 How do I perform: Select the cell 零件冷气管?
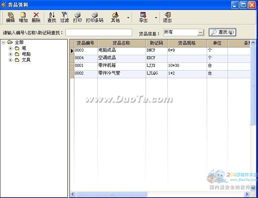click(121, 73)
